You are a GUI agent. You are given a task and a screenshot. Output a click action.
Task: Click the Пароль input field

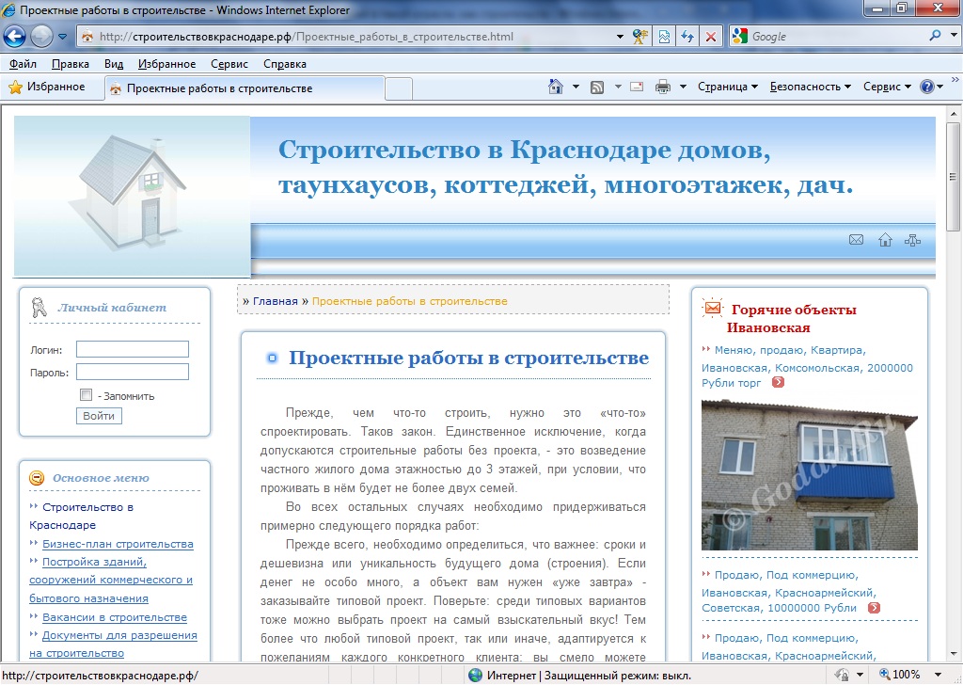coord(132,372)
